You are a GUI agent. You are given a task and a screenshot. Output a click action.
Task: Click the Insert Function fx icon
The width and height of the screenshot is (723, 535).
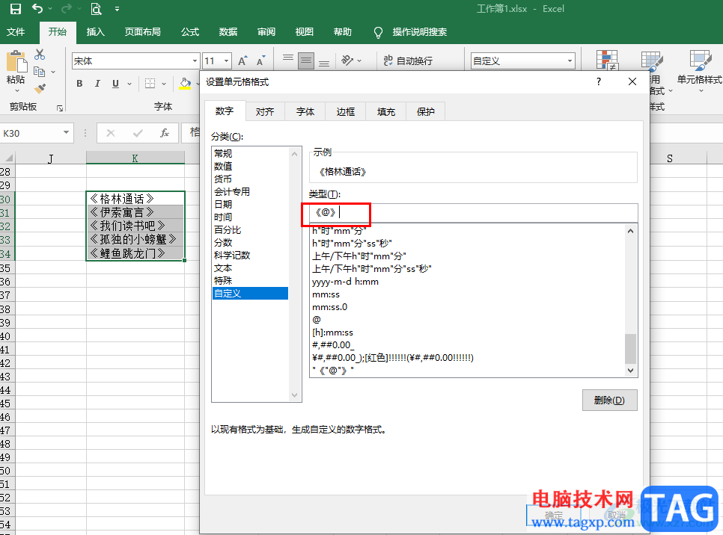(164, 133)
